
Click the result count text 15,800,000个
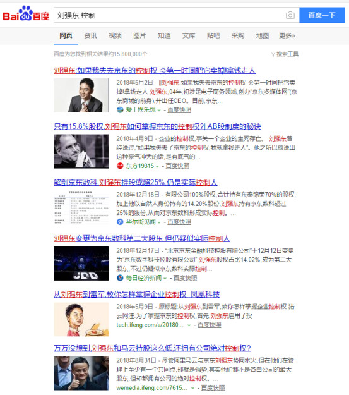tap(131, 54)
